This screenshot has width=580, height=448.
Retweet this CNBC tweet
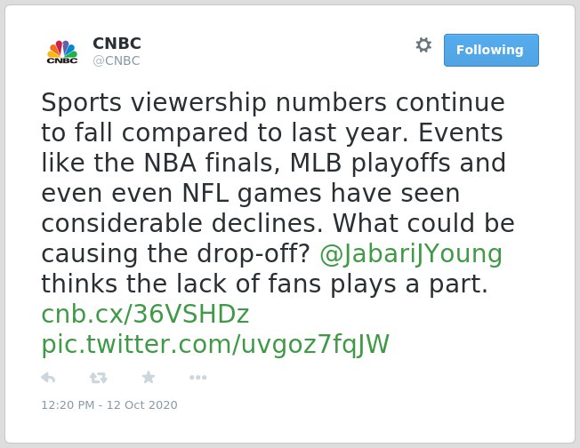coord(99,378)
